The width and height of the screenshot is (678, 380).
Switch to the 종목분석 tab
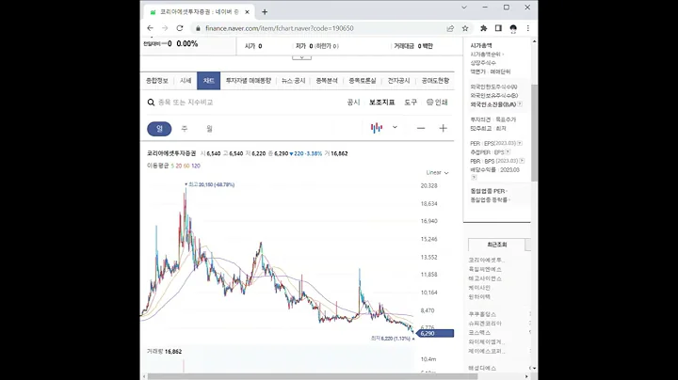(x=327, y=81)
